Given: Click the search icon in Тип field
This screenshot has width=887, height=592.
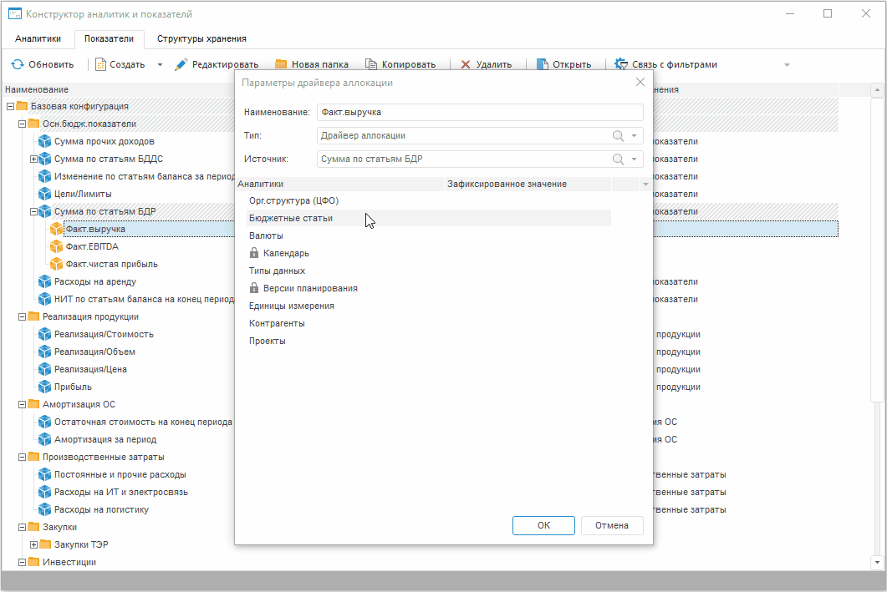Looking at the screenshot, I should tap(619, 135).
